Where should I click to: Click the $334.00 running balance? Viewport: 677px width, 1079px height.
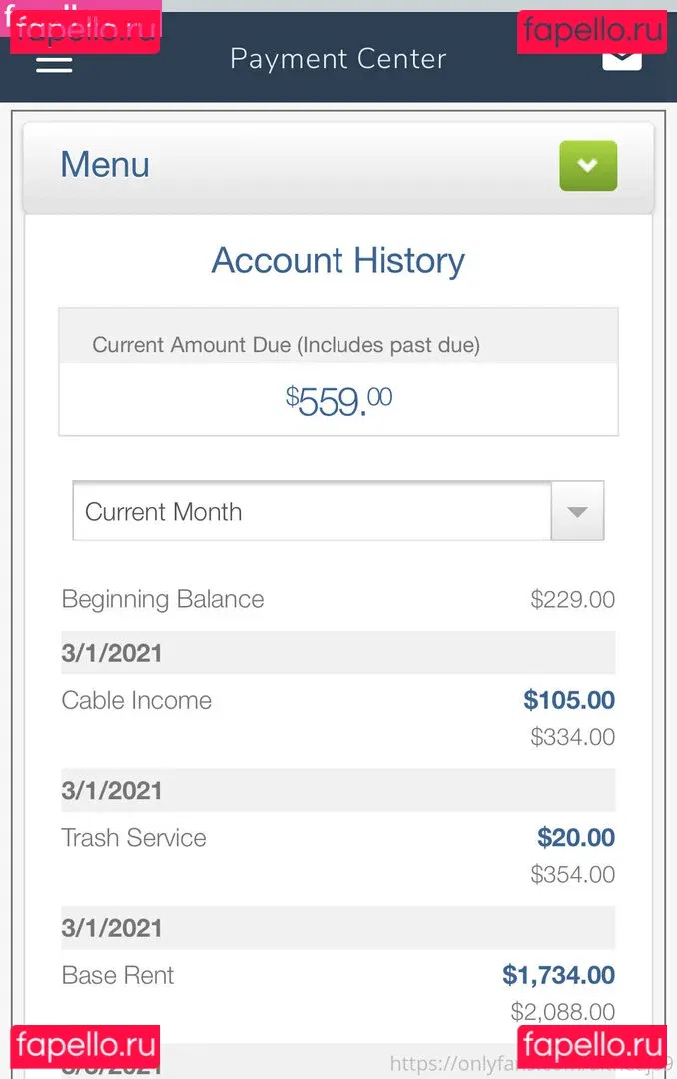(x=572, y=738)
